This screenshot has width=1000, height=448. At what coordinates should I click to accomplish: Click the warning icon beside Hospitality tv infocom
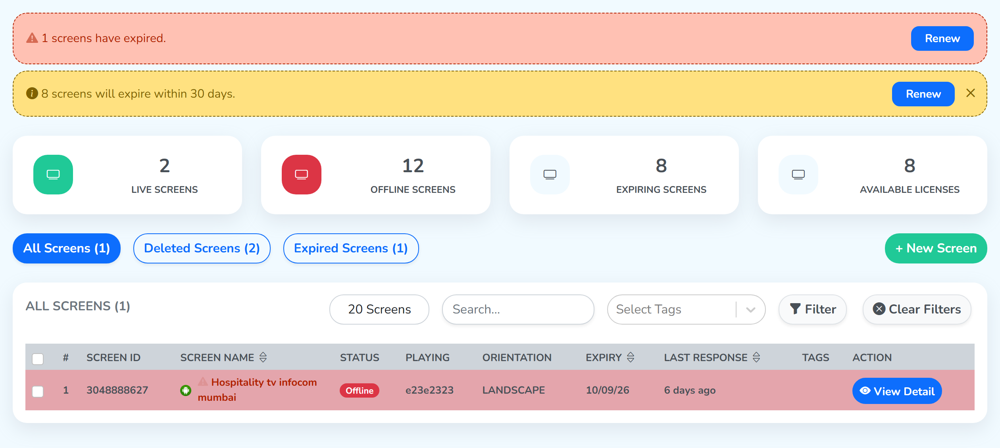pyautogui.click(x=203, y=382)
